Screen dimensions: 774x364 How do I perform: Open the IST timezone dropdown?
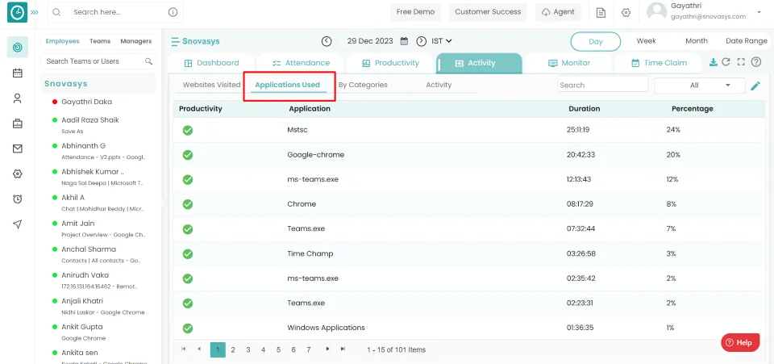[441, 41]
